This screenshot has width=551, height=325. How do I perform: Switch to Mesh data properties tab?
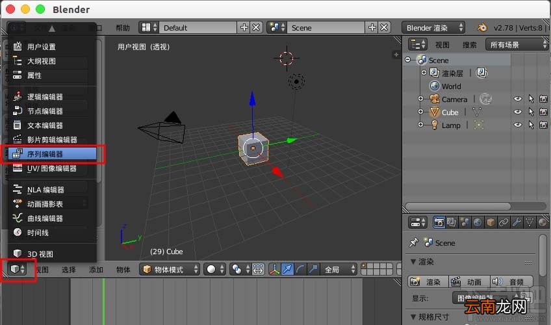pyautogui.click(x=530, y=222)
